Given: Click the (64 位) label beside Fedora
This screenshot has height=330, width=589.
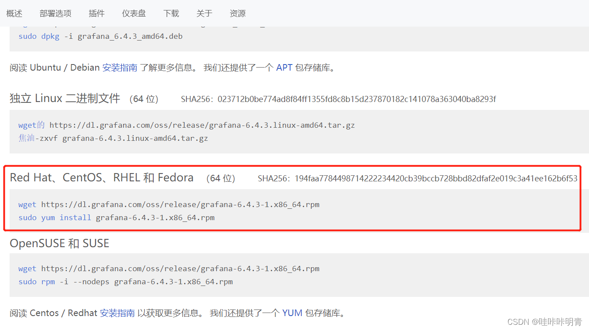Looking at the screenshot, I should tap(221, 178).
